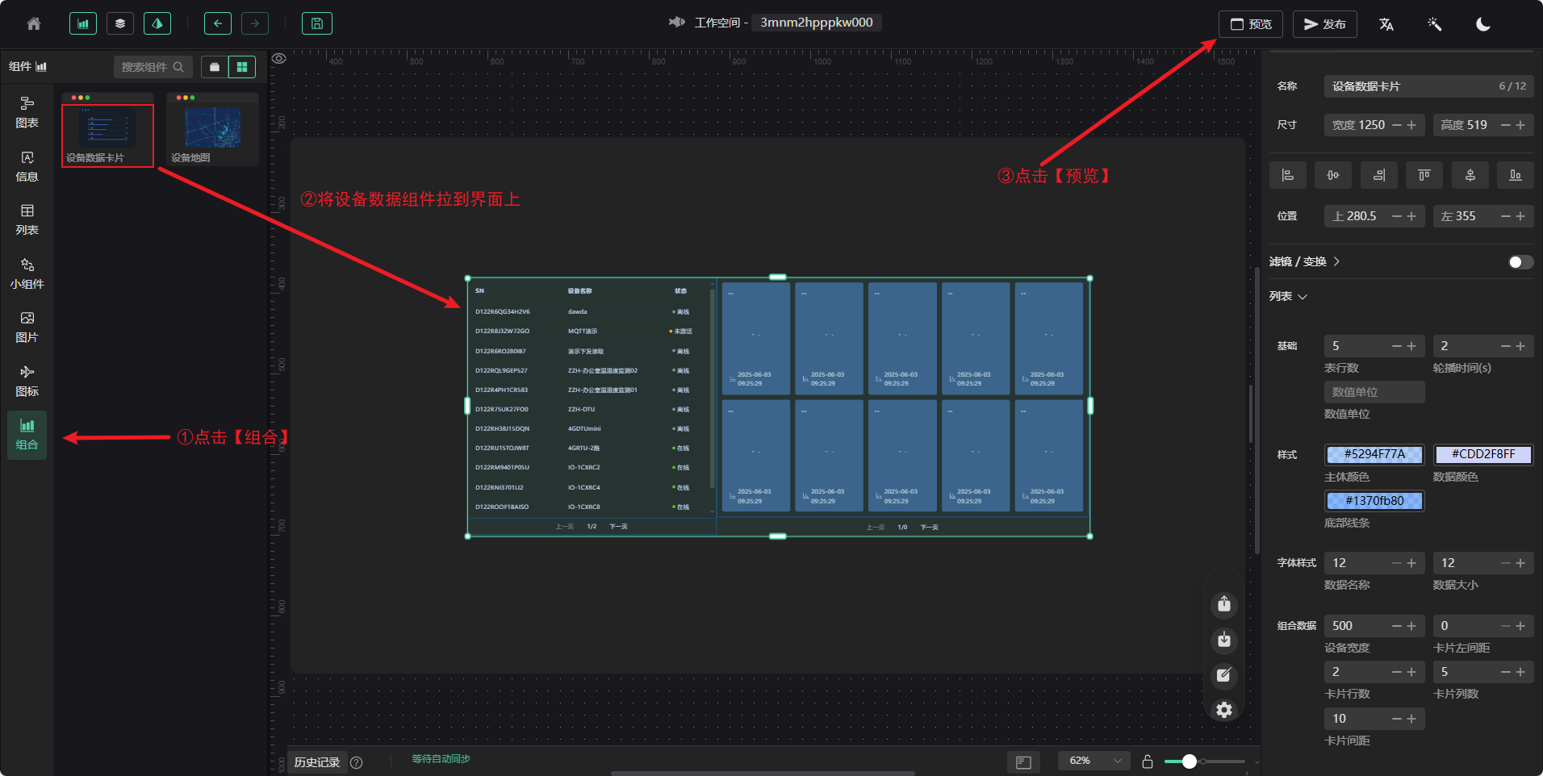Select the 设备地图 component thumbnail
Image resolution: width=1543 pixels, height=776 pixels.
pyautogui.click(x=212, y=129)
